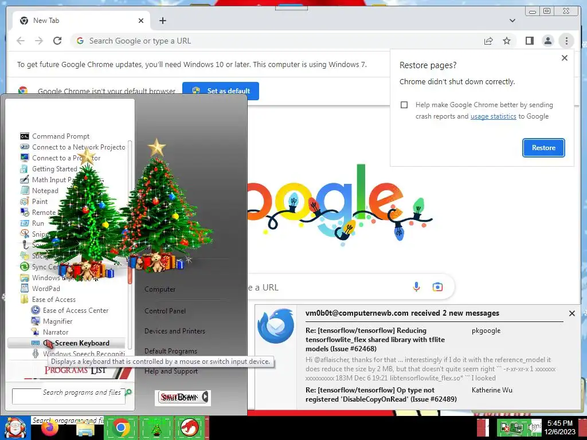Open the Chrome profile avatar

point(547,41)
